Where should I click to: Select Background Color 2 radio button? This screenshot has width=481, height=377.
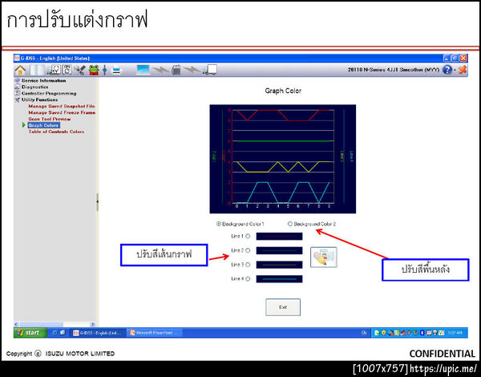290,224
